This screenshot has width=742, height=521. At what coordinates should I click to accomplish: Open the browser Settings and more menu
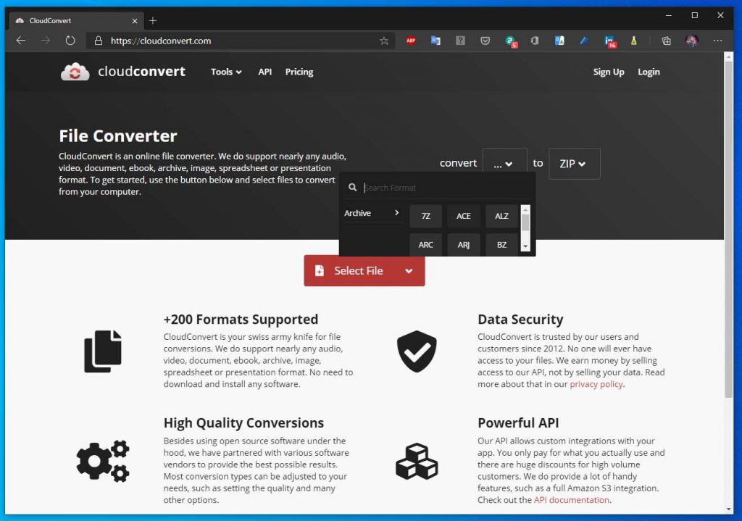(x=717, y=41)
